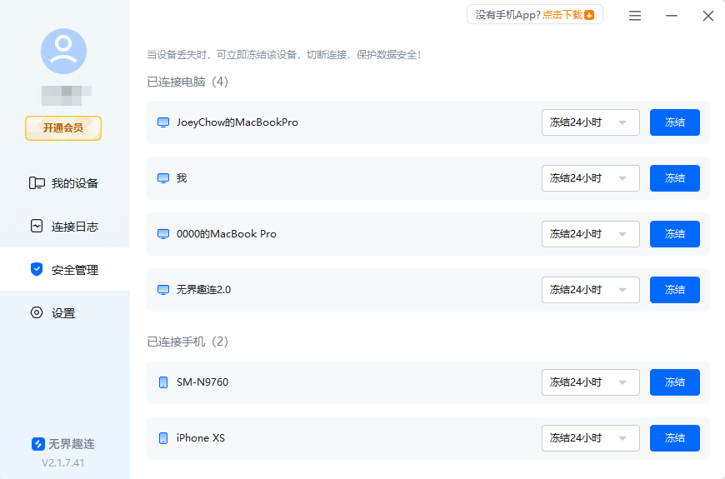Screen dimensions: 725x479
Task: Click phone icon for iPhone XS
Action: [163, 438]
